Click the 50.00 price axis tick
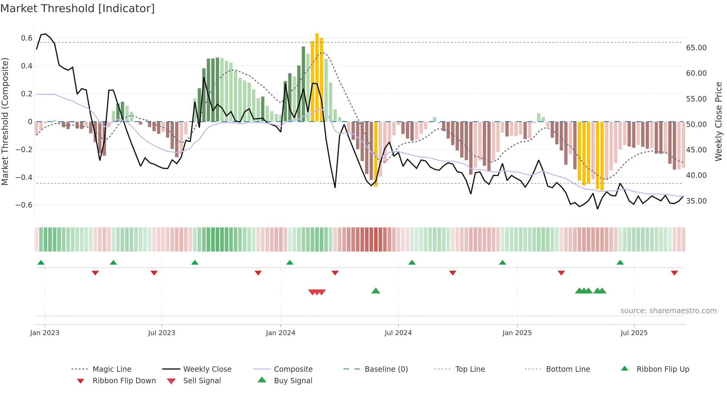 click(x=696, y=125)
